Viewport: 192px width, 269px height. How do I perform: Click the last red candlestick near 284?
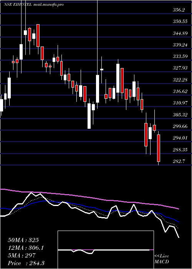pyautogui.click(x=159, y=148)
